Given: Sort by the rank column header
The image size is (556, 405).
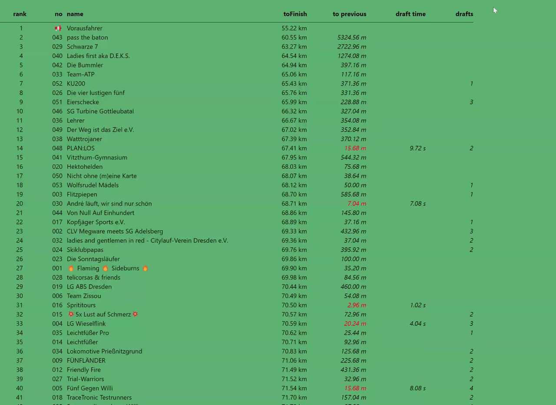Looking at the screenshot, I should tap(20, 14).
